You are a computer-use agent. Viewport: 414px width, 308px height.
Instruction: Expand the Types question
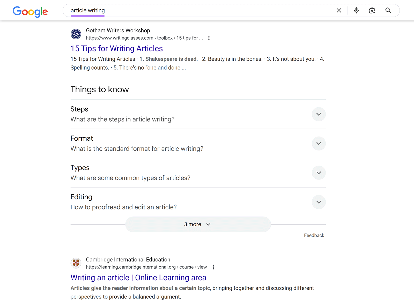click(319, 173)
